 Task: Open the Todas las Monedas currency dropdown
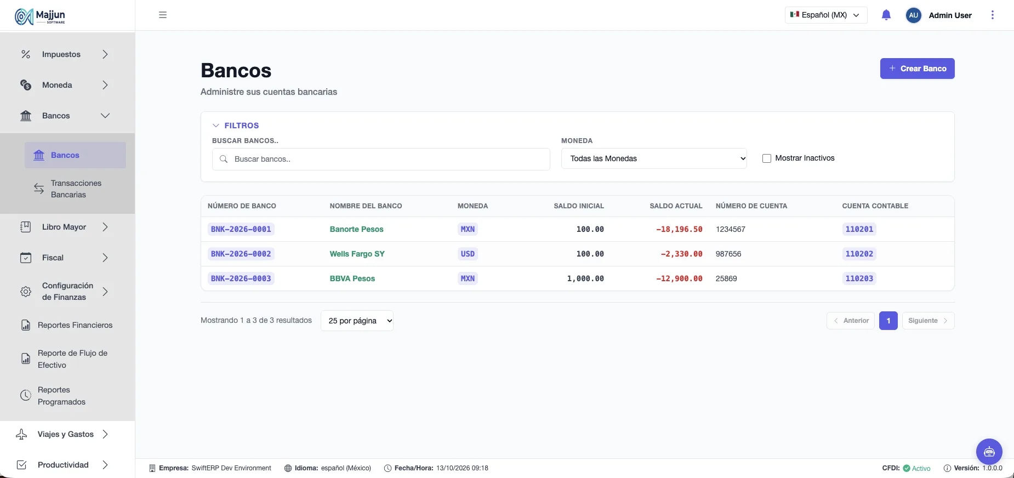click(654, 158)
